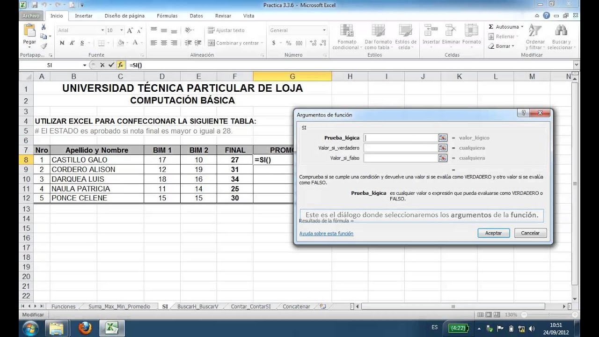Click the Insertar cells button

click(x=431, y=36)
